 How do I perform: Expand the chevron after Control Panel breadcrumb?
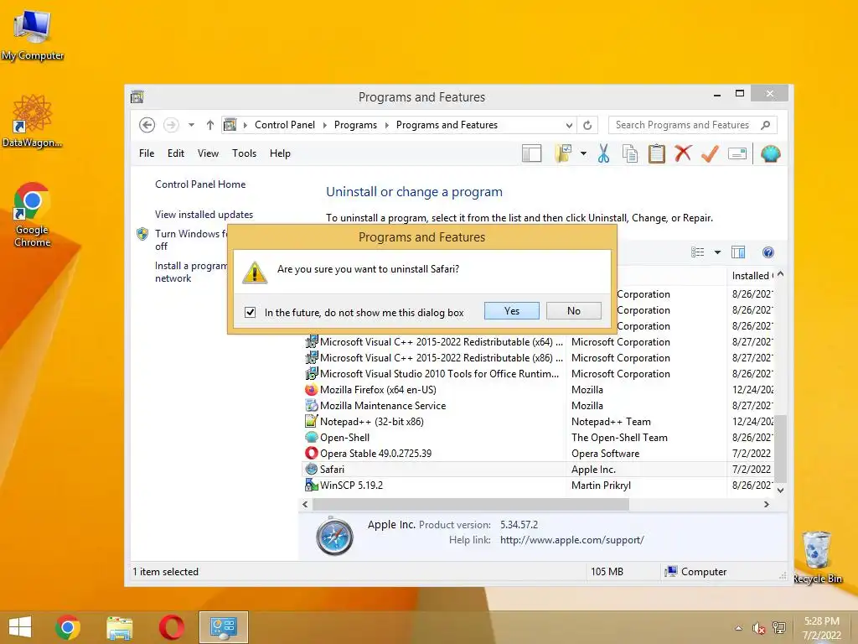[325, 125]
